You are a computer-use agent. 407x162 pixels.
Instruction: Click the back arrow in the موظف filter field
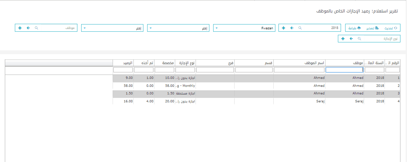coord(28,28)
